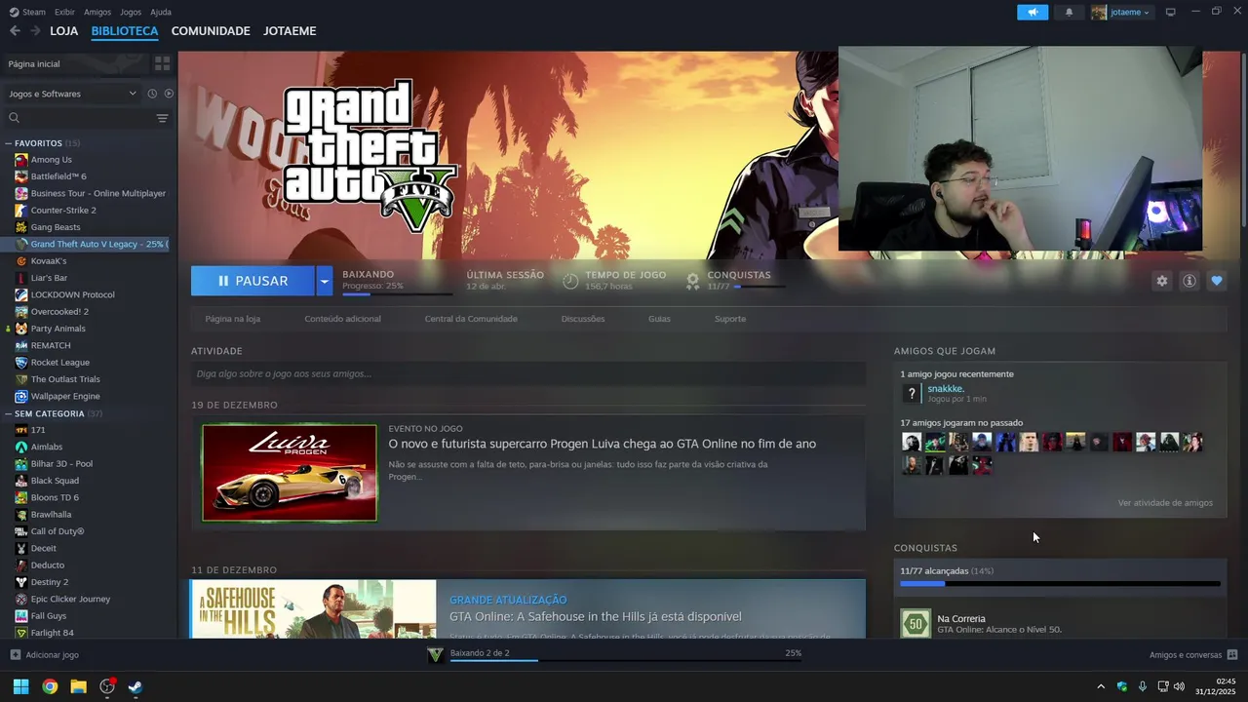
Task: Show recent activity clock filter icon
Action: [x=152, y=94]
